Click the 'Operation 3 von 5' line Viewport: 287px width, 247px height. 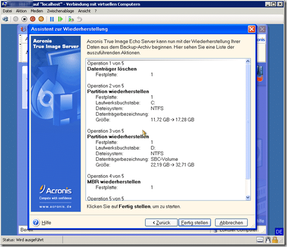(105, 131)
